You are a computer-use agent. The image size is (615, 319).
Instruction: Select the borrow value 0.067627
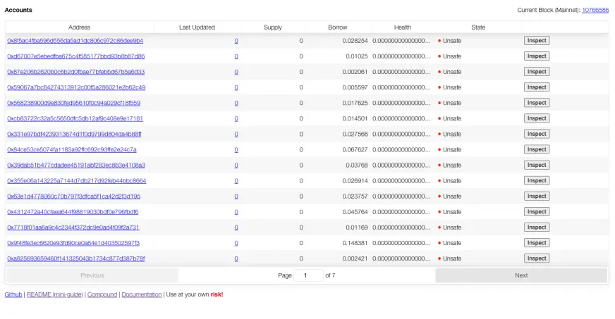click(x=355, y=149)
